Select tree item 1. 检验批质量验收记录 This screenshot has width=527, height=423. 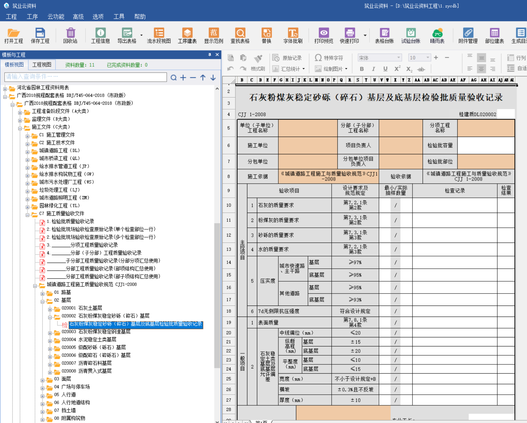(x=70, y=221)
